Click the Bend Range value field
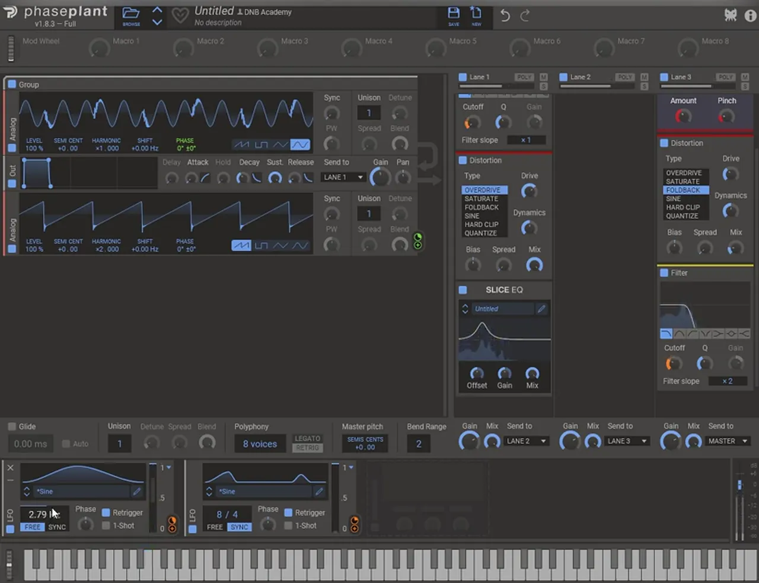 pos(419,443)
